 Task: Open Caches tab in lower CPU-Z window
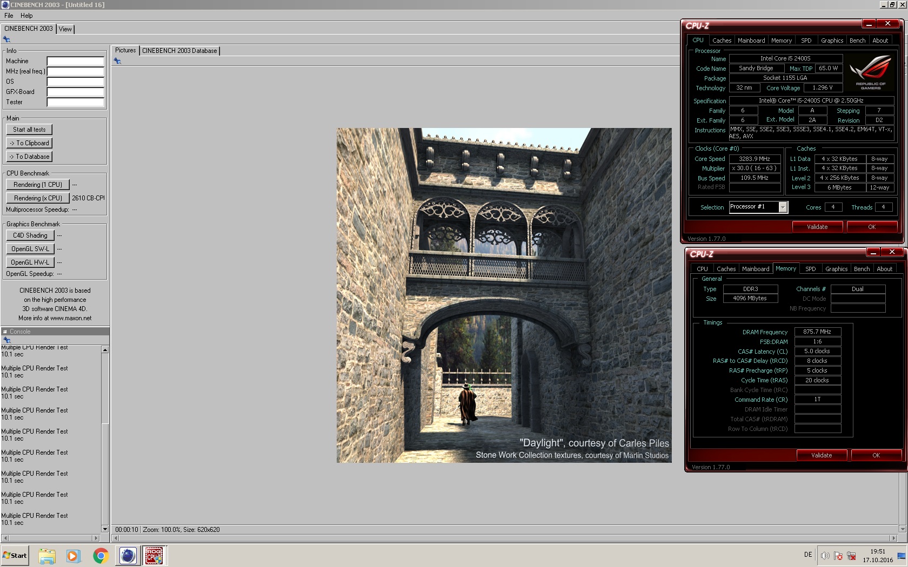[x=726, y=269]
